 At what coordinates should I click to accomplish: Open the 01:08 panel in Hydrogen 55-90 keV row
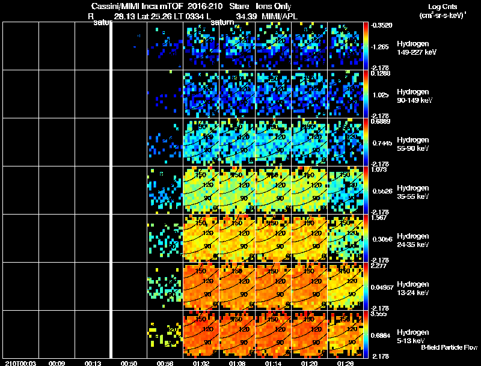(237, 142)
